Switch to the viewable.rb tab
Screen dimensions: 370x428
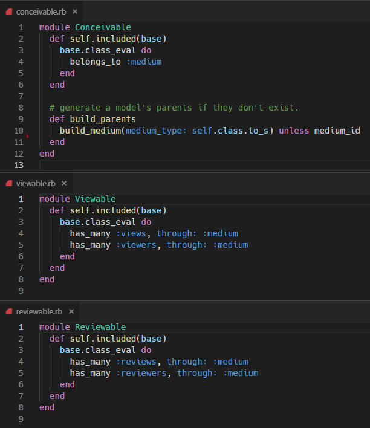[36, 183]
